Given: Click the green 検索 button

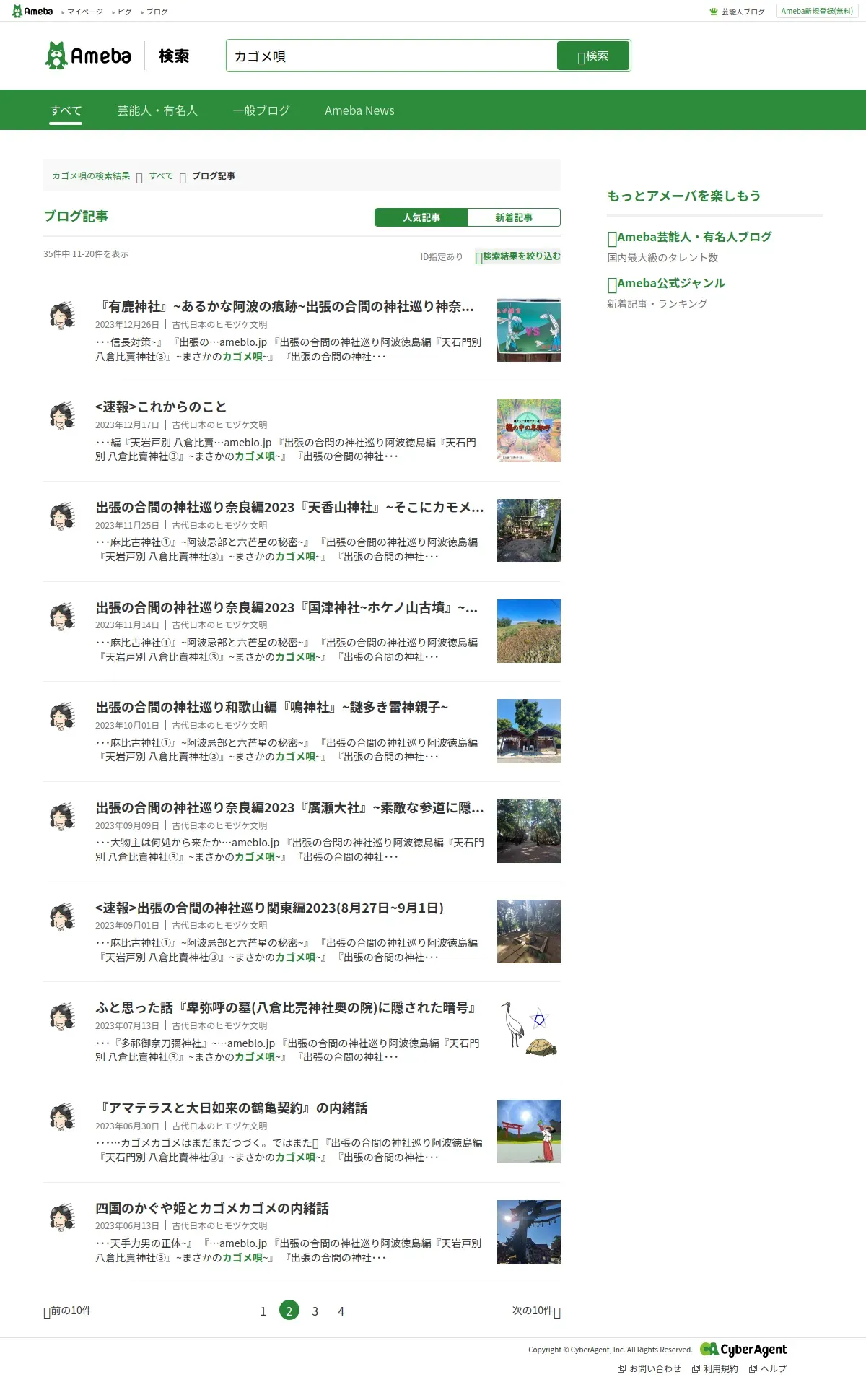Looking at the screenshot, I should (x=593, y=56).
